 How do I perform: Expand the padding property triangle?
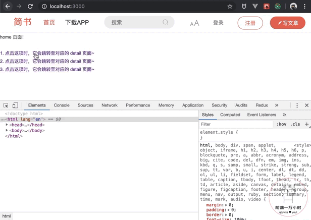[x=229, y=210]
